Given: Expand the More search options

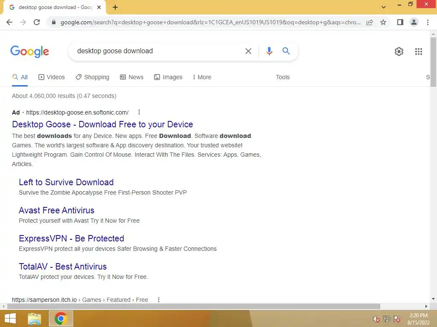Looking at the screenshot, I should (202, 77).
